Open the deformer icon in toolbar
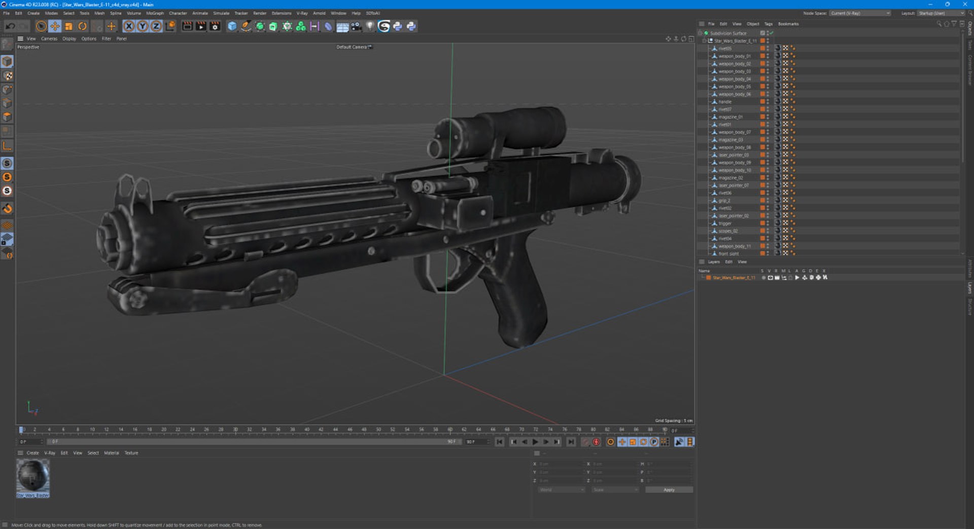Viewport: 974px width, 529px height. click(328, 26)
